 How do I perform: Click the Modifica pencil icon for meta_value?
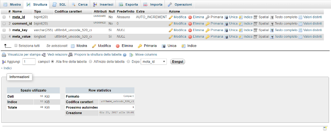click(x=170, y=37)
